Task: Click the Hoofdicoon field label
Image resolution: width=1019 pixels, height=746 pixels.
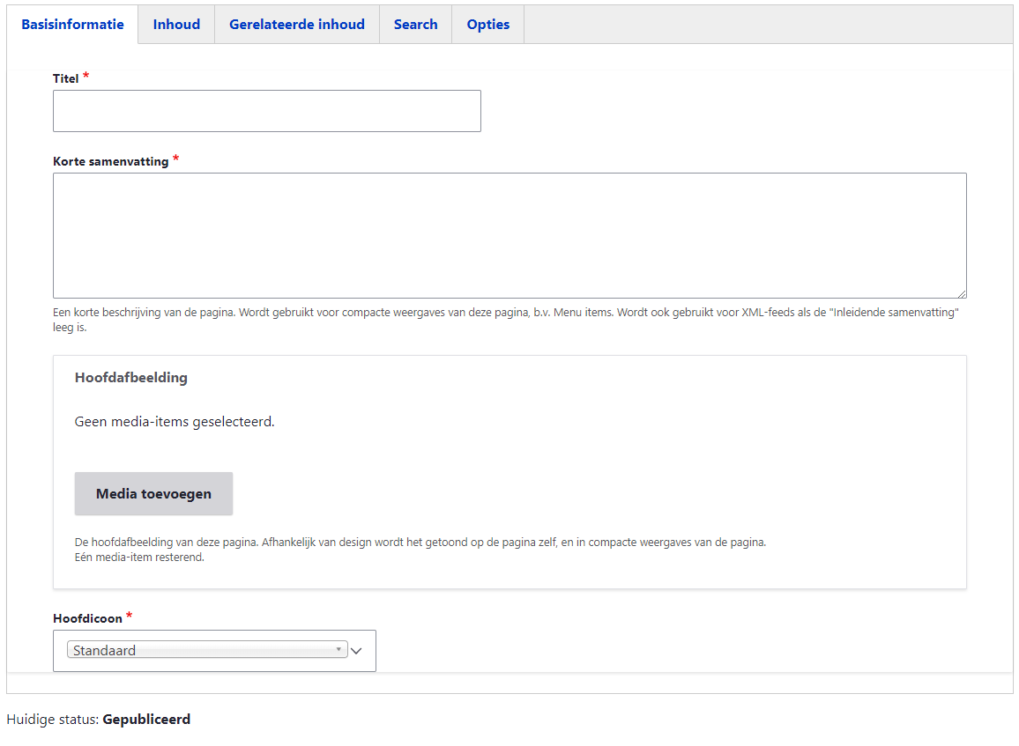Action: point(87,619)
